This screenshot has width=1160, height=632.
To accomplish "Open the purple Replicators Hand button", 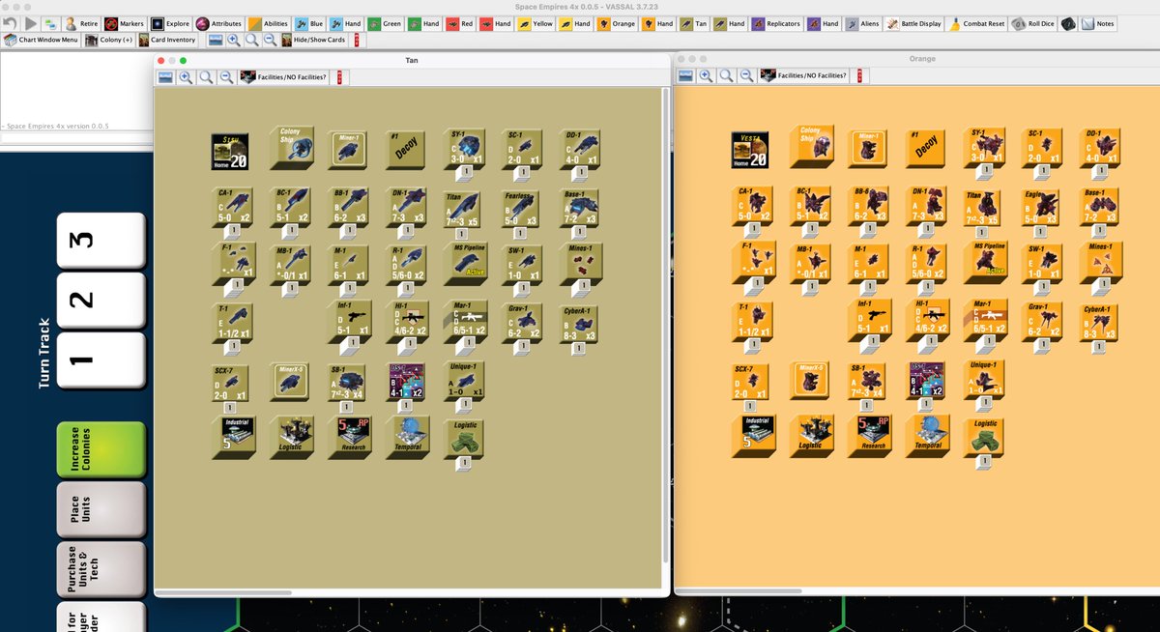I will [x=824, y=23].
